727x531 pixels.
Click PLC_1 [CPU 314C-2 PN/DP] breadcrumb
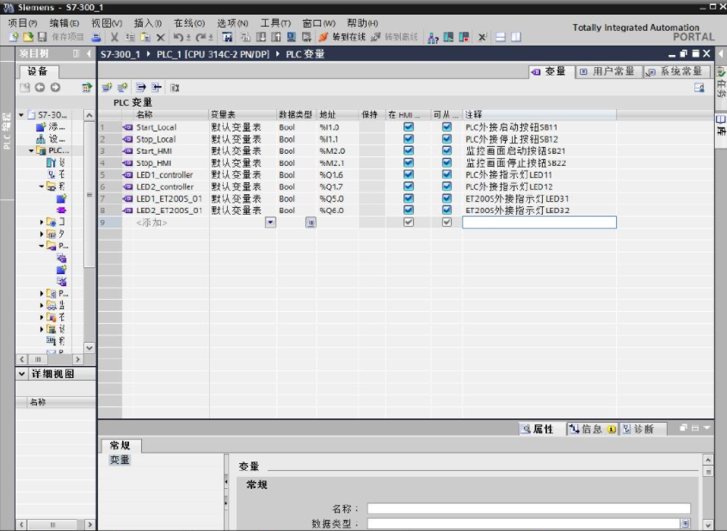coord(213,54)
